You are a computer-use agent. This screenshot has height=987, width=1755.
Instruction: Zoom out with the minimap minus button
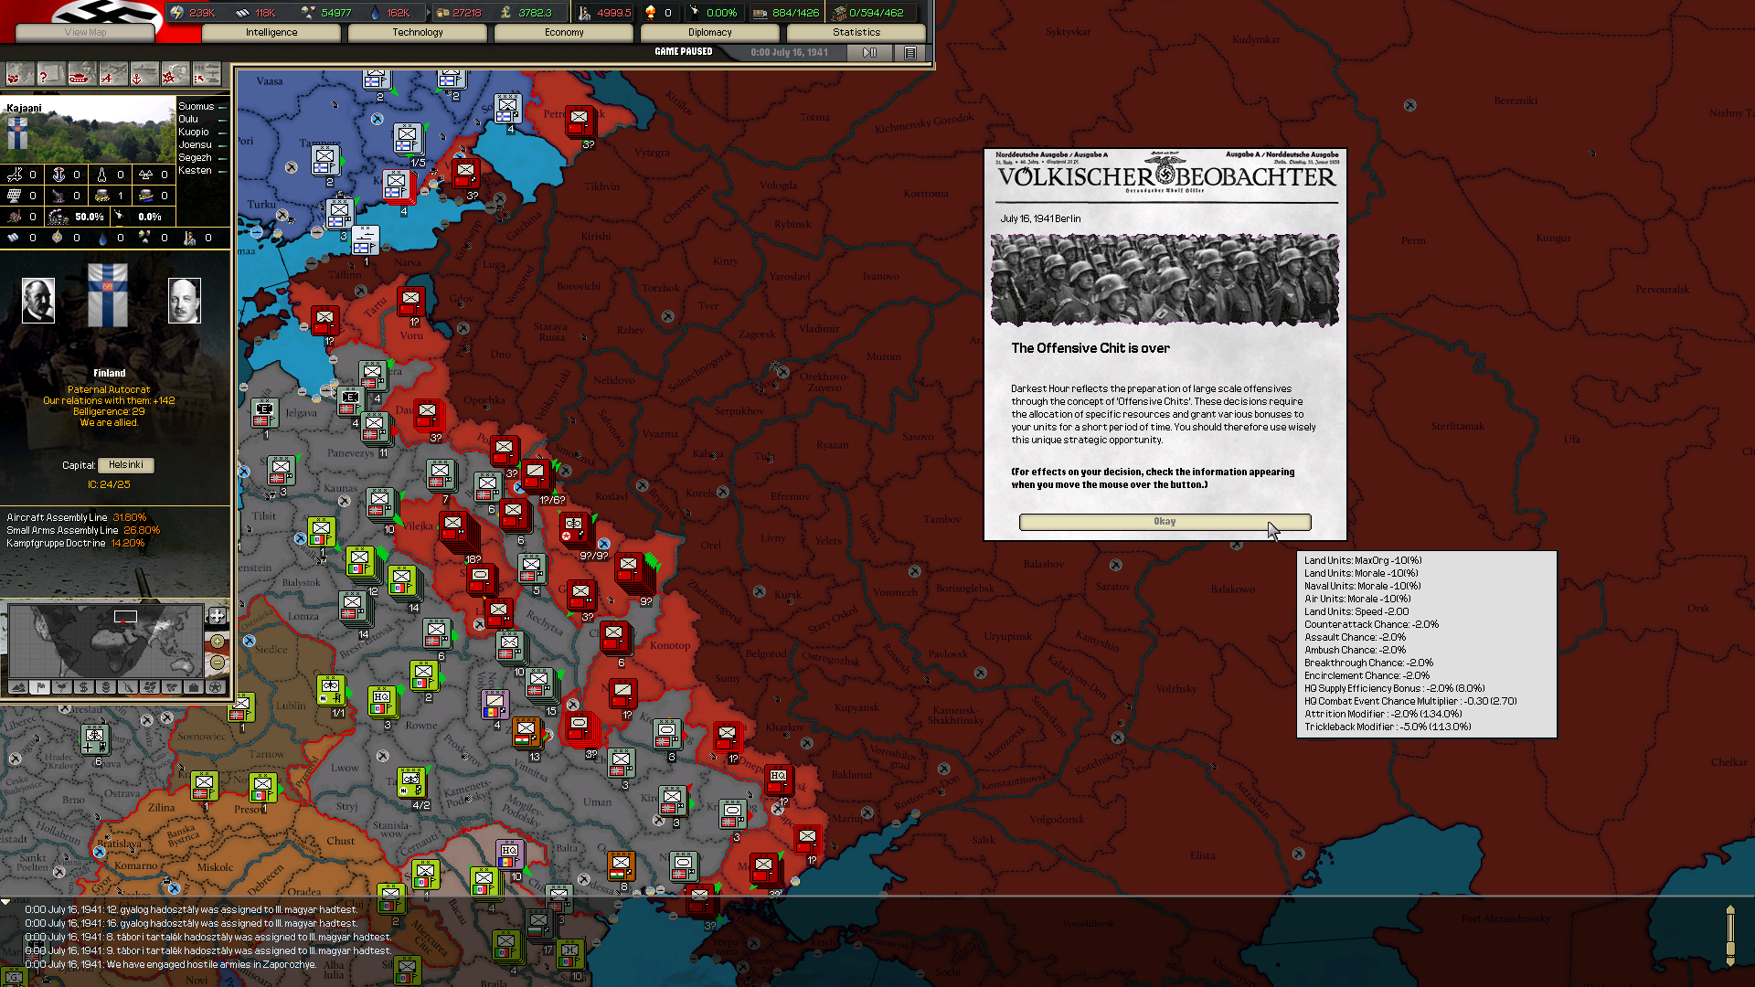[x=218, y=663]
